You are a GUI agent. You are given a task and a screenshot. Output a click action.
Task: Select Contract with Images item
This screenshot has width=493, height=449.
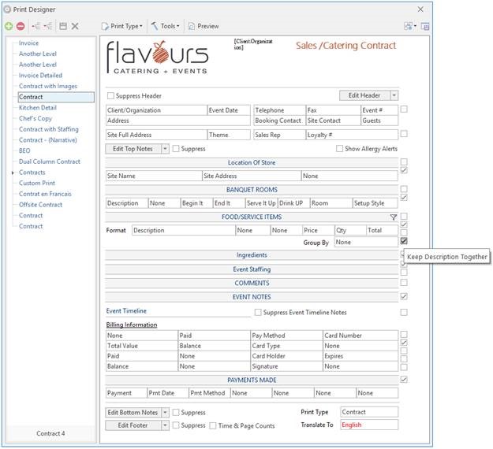[48, 86]
